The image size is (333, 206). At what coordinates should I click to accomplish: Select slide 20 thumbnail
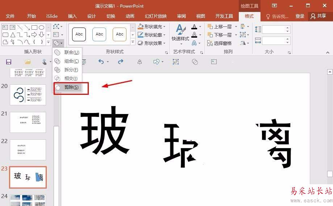point(28,95)
